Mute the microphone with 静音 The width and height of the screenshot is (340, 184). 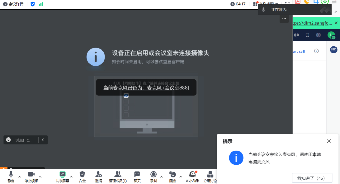[x=11, y=177]
